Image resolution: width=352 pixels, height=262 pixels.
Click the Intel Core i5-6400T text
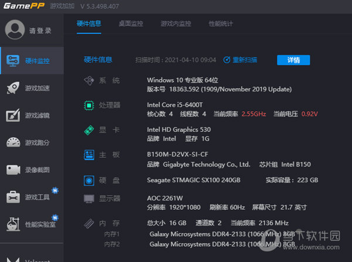click(175, 105)
